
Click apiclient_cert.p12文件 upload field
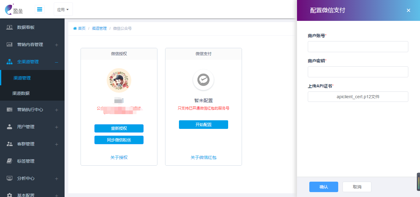358,97
